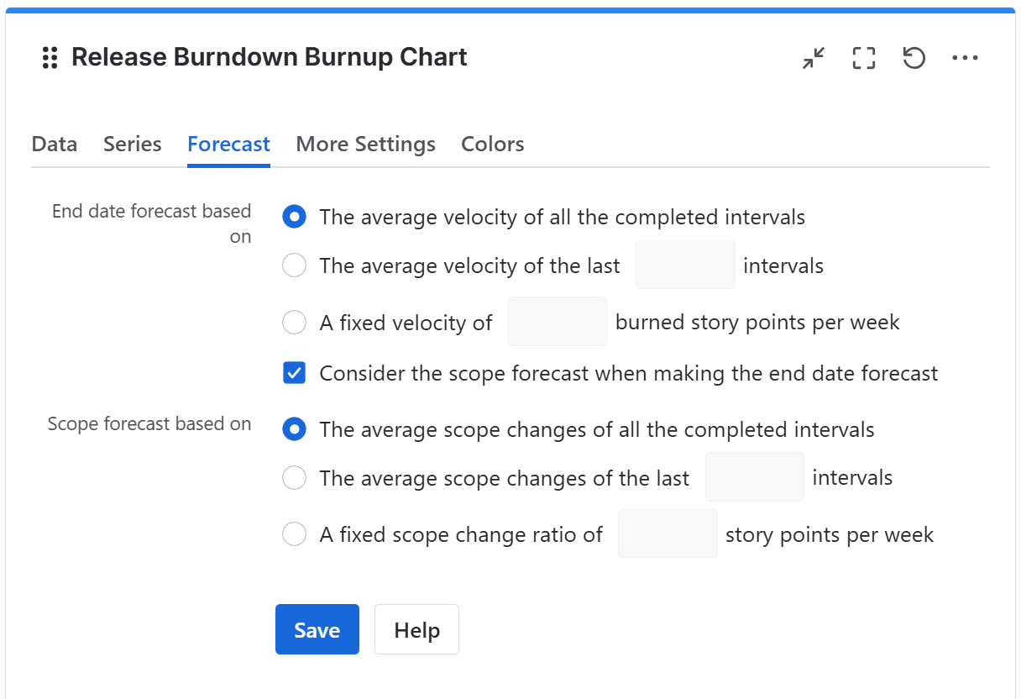Open the Help page
The image size is (1021, 699).
pos(416,628)
